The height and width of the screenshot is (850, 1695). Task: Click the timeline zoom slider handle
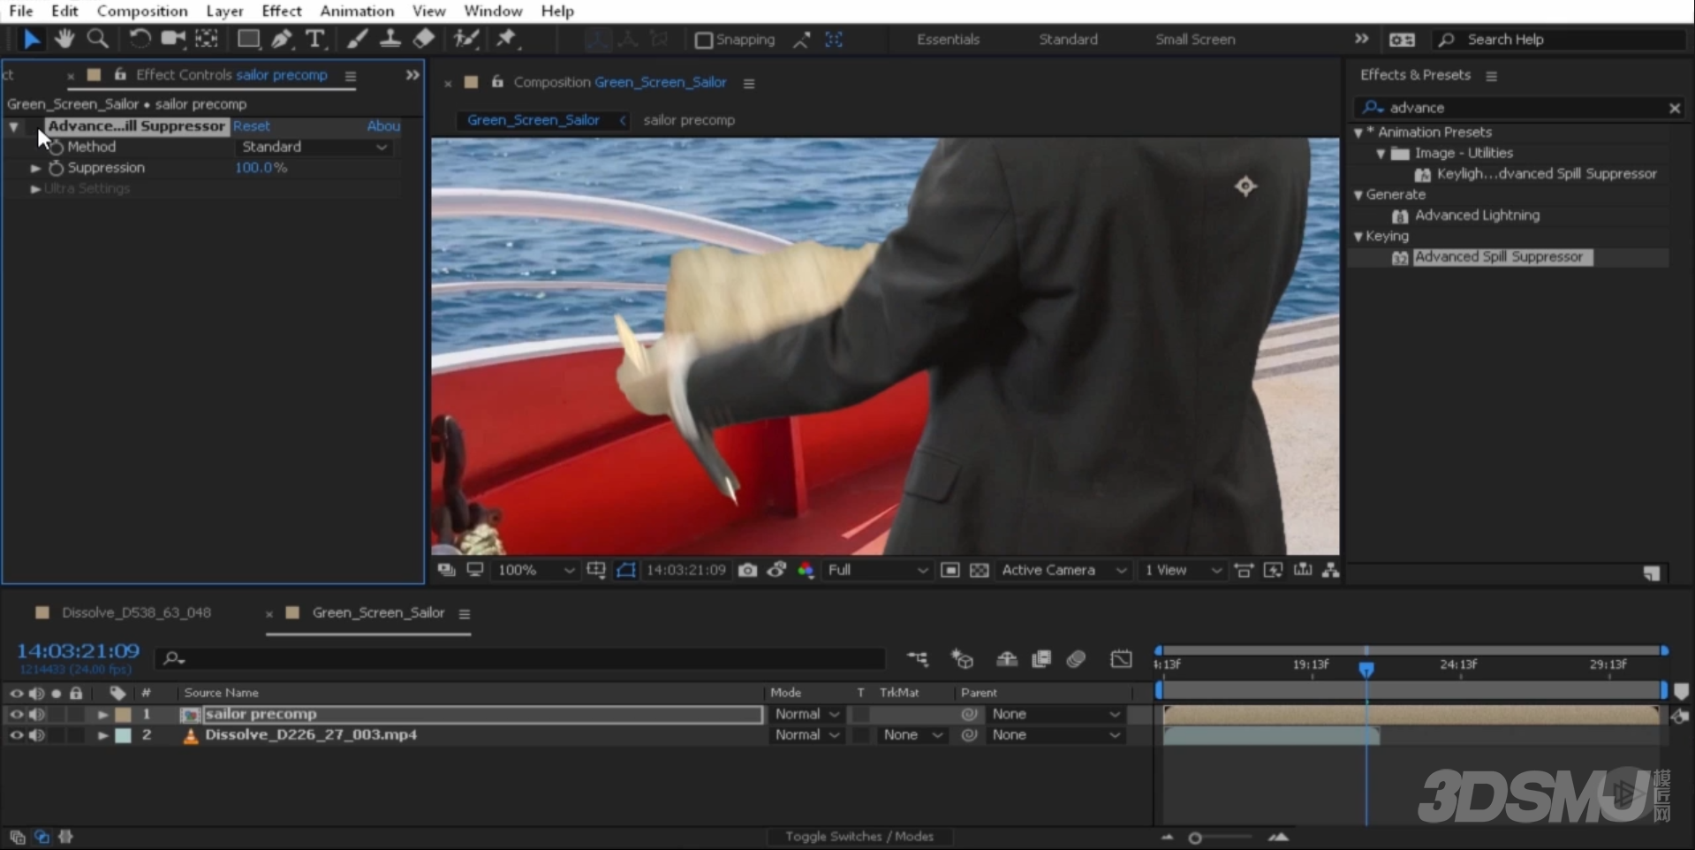pyautogui.click(x=1195, y=838)
